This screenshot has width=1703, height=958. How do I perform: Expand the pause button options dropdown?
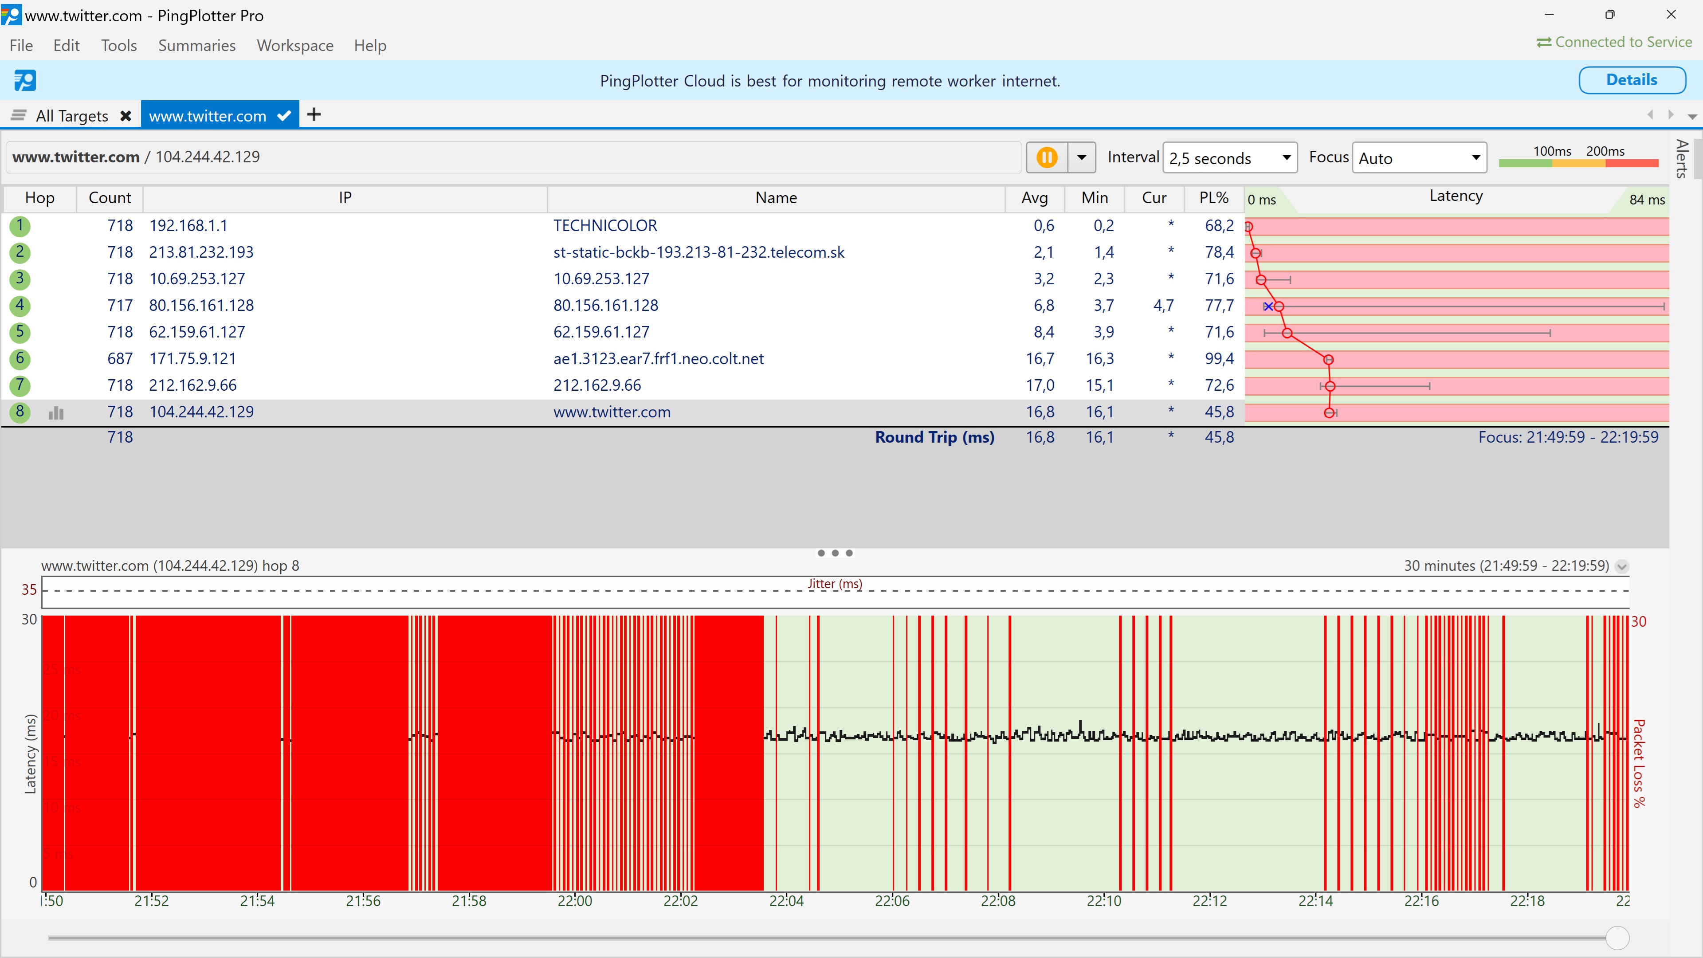pyautogui.click(x=1082, y=157)
